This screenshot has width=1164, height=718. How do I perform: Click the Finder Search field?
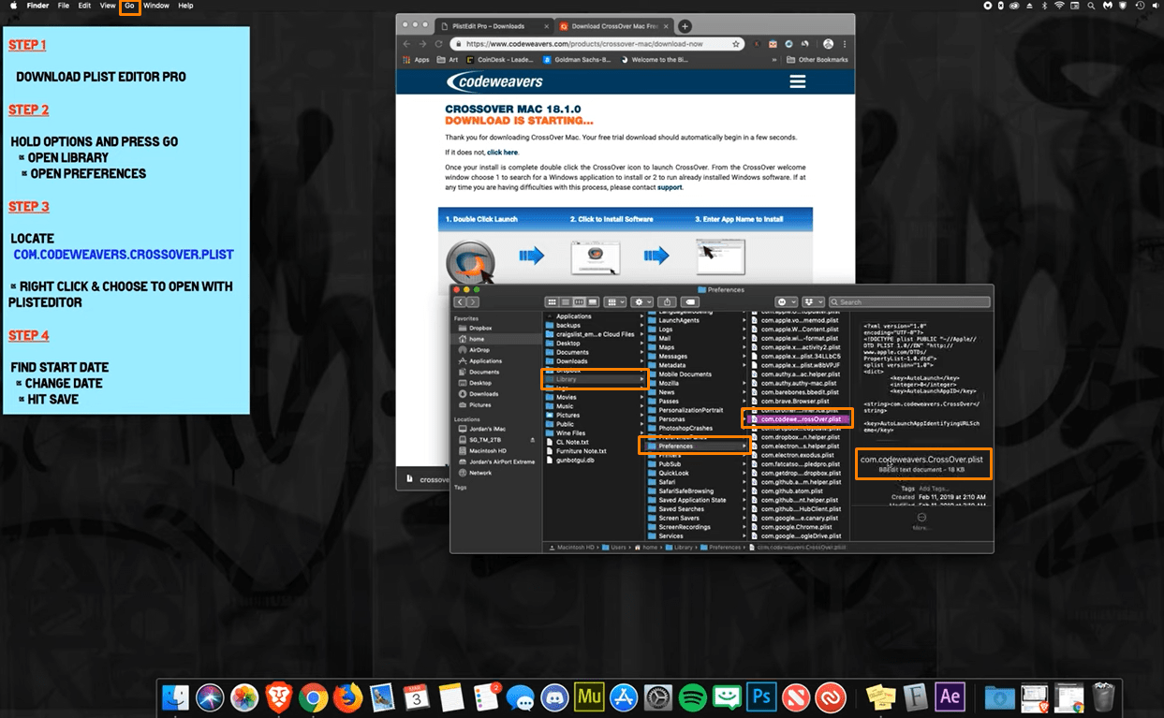tap(908, 302)
